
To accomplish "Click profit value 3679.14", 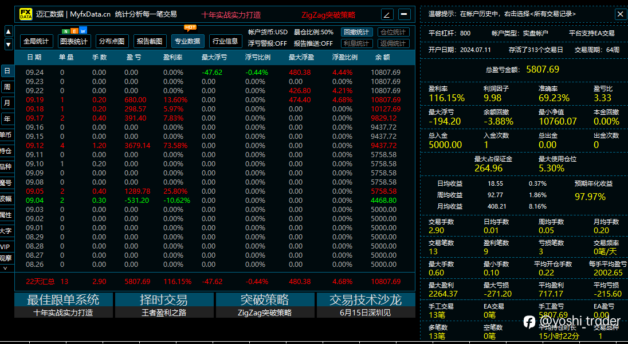I will (138, 146).
